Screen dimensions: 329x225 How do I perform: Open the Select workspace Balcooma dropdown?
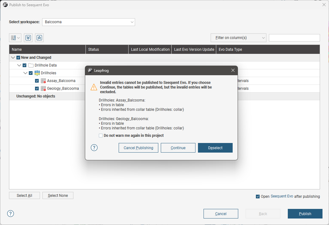(89, 22)
